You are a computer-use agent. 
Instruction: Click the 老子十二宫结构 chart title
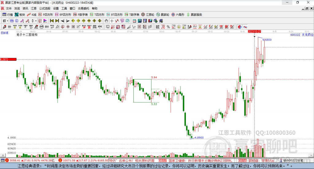click(27, 35)
